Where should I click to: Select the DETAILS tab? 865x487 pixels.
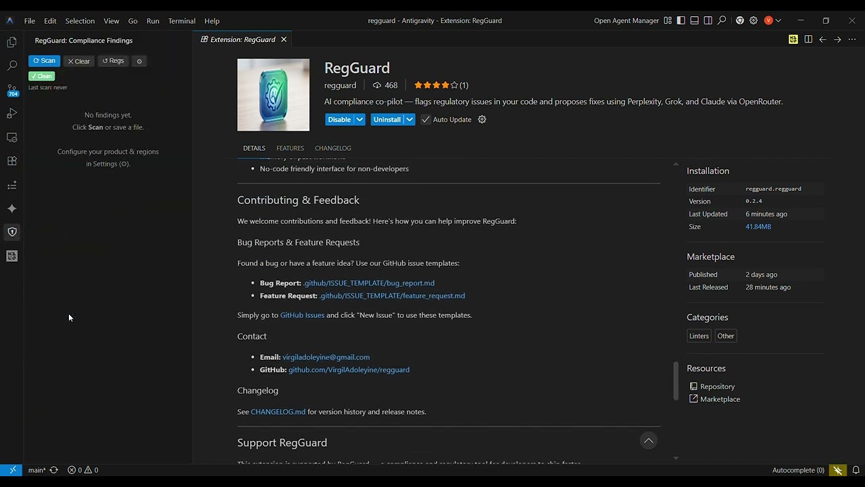(x=254, y=148)
